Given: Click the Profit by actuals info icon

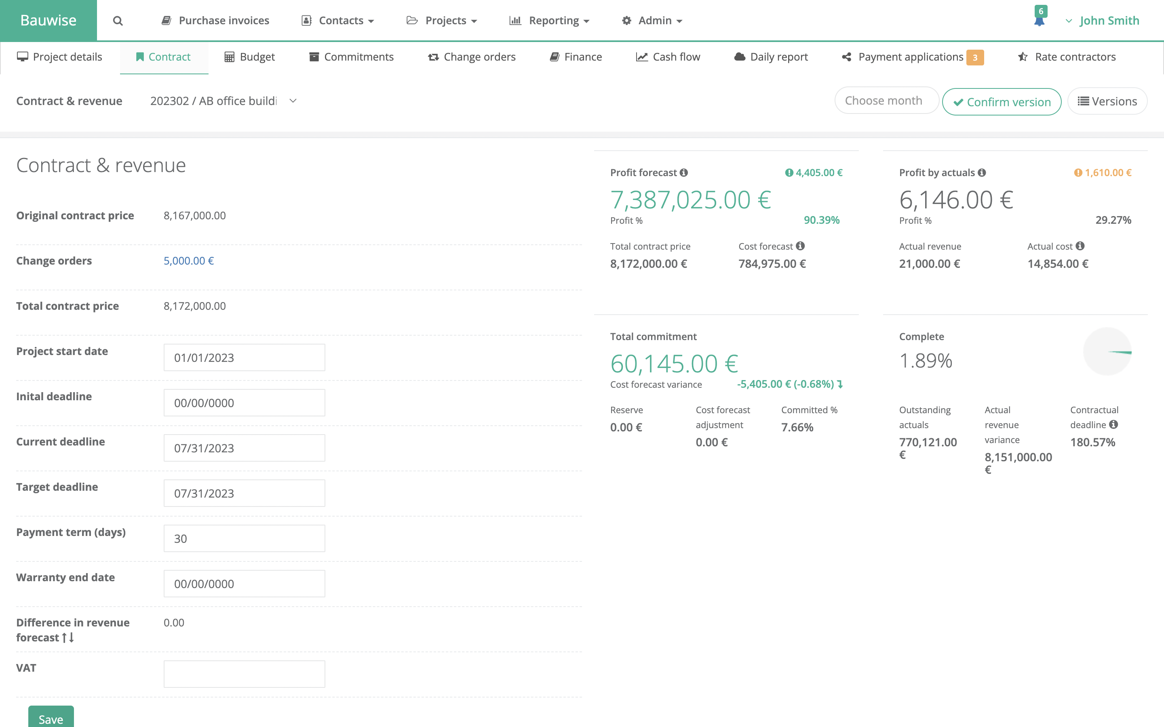Looking at the screenshot, I should click(x=982, y=172).
